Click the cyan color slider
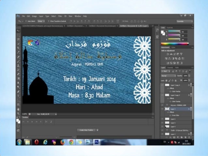 (x=174, y=31)
